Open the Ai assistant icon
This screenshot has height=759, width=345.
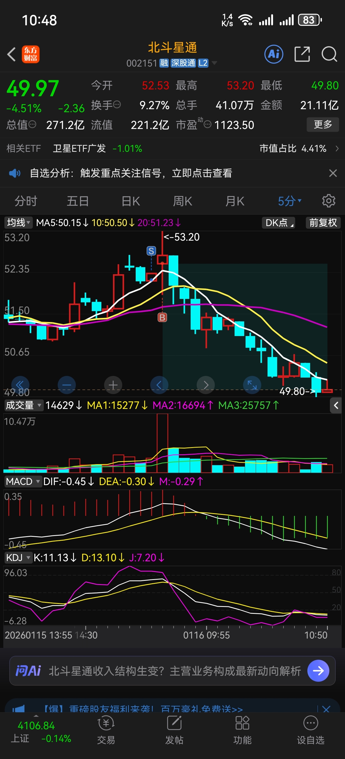274,54
